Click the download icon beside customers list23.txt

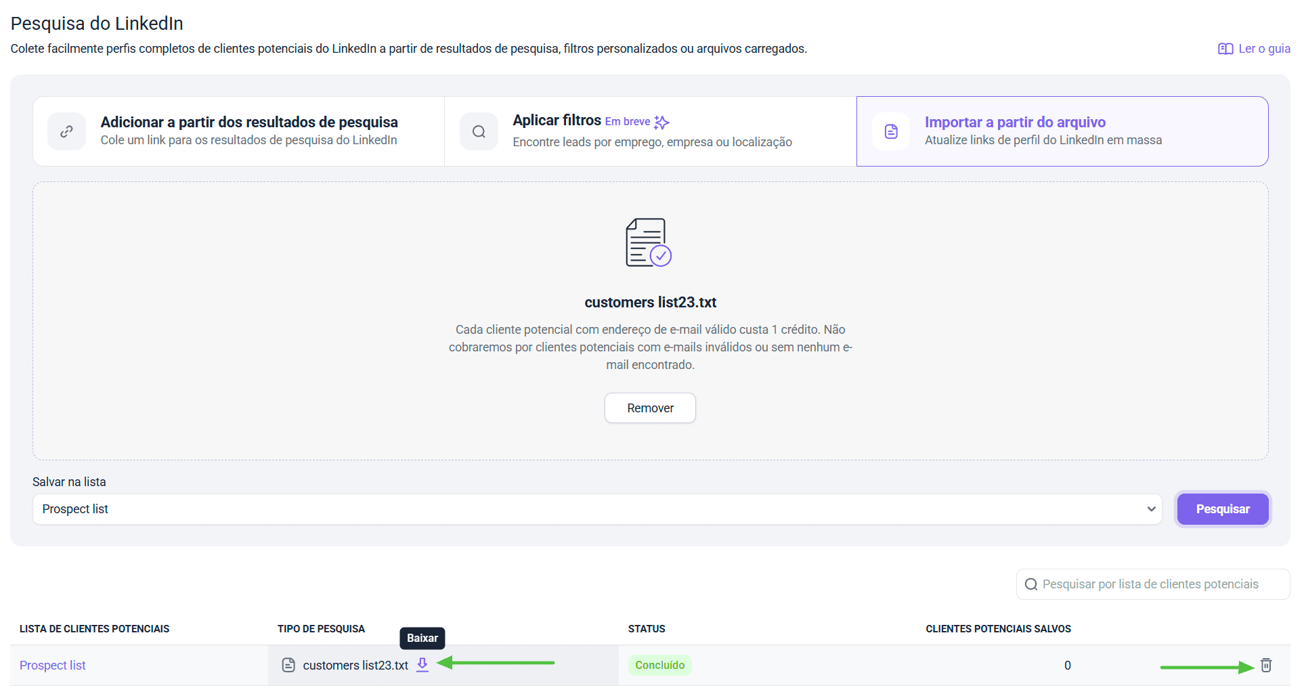click(x=422, y=665)
